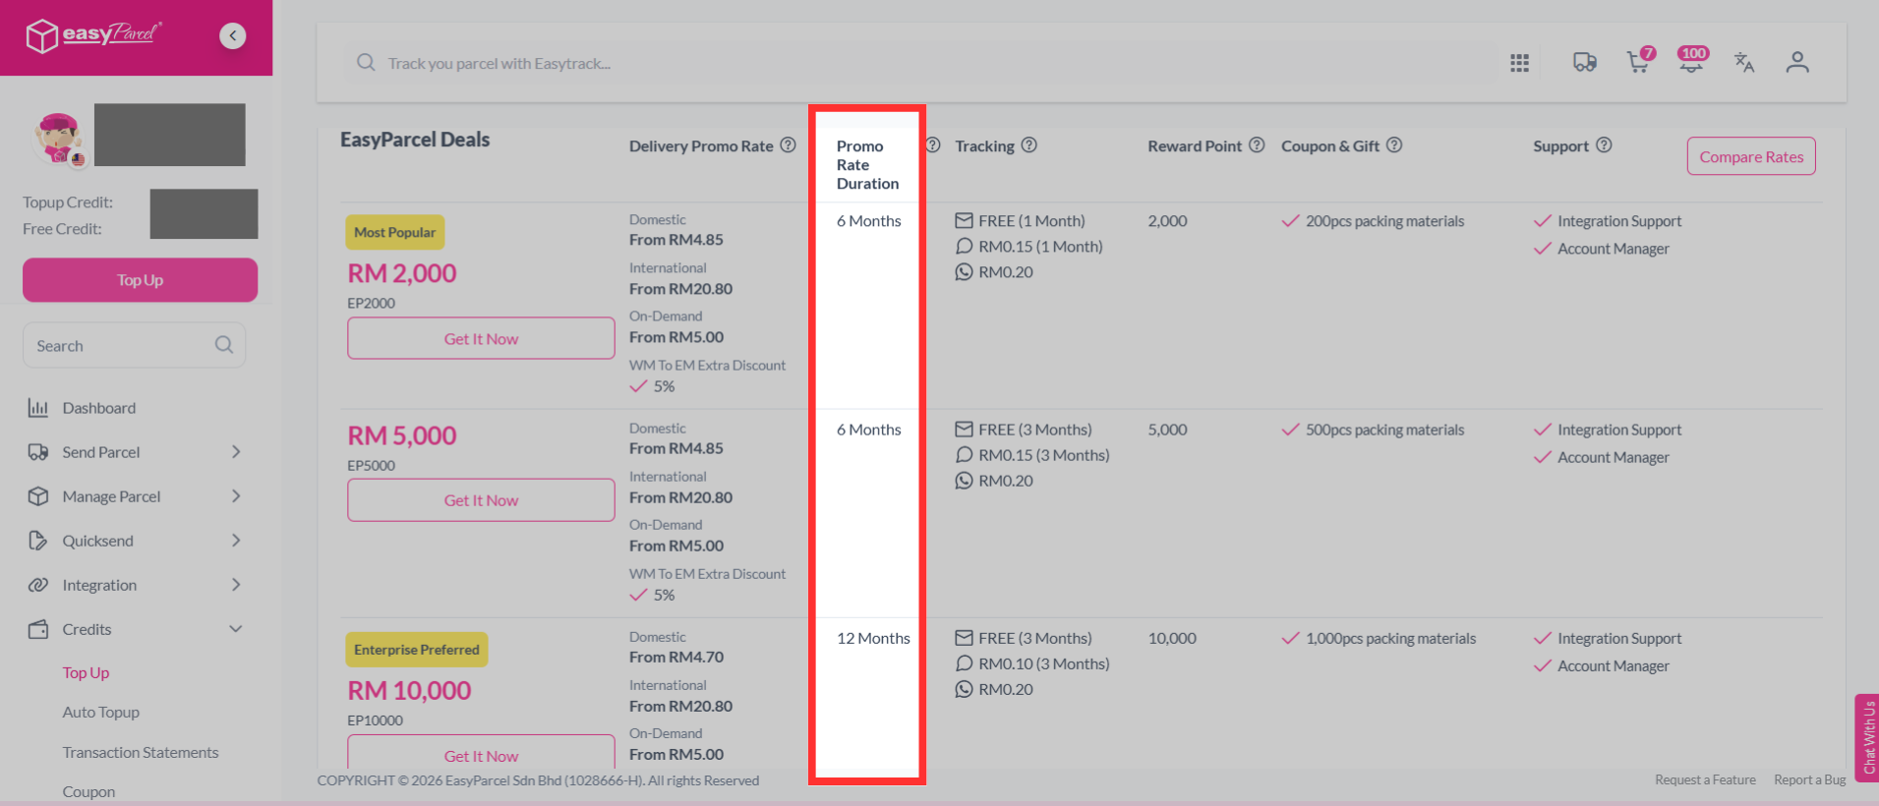Open the delivery truck icon in header
Image resolution: width=1879 pixels, height=806 pixels.
(x=1584, y=63)
